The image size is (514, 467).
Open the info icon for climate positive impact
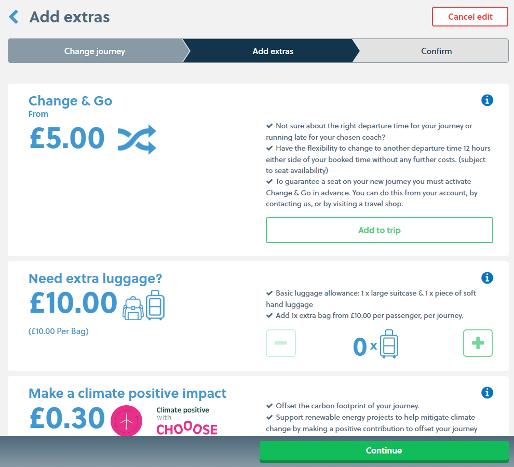[x=487, y=393]
